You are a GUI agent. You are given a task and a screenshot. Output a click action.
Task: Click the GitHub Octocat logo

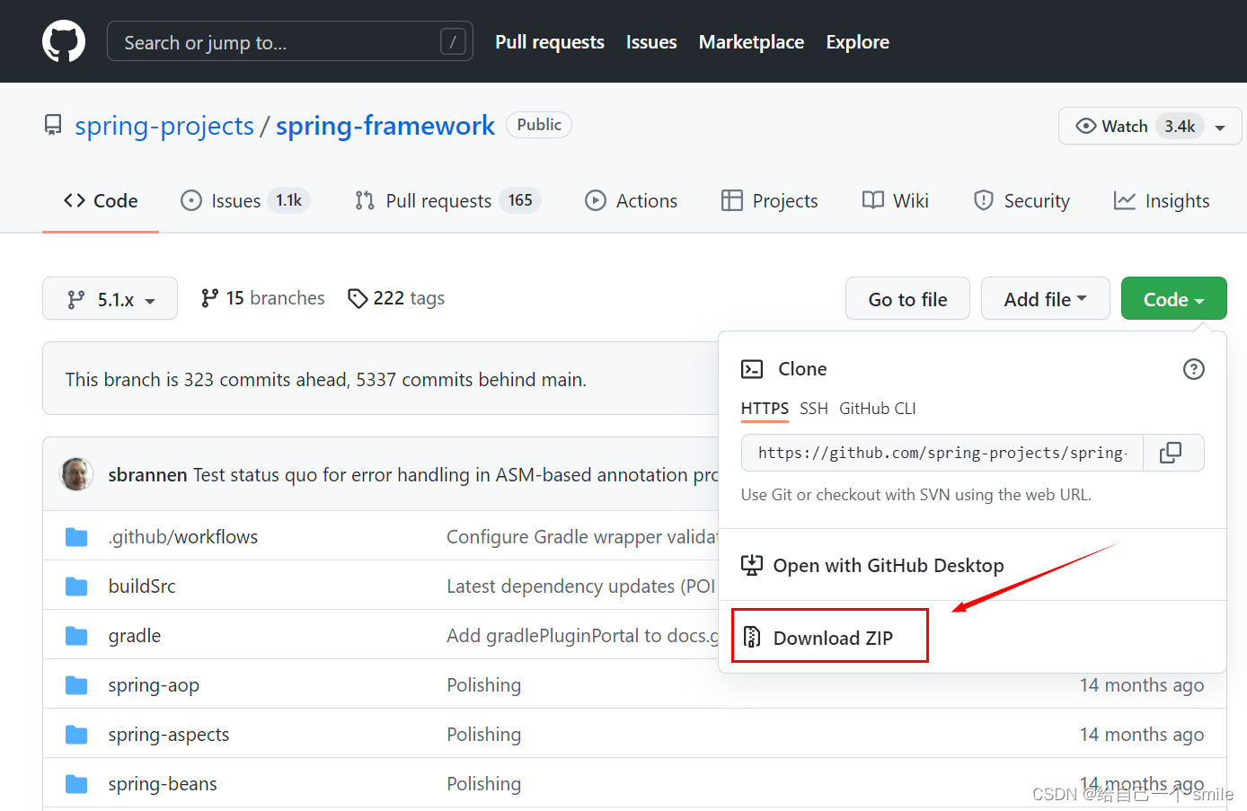(64, 41)
